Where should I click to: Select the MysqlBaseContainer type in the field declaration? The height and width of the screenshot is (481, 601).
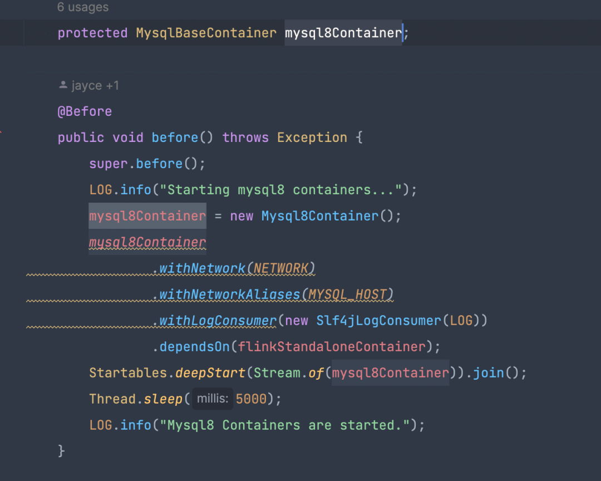(206, 33)
